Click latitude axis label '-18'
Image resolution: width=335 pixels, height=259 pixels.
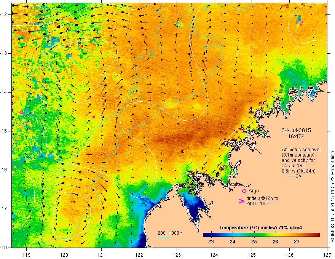4,248
